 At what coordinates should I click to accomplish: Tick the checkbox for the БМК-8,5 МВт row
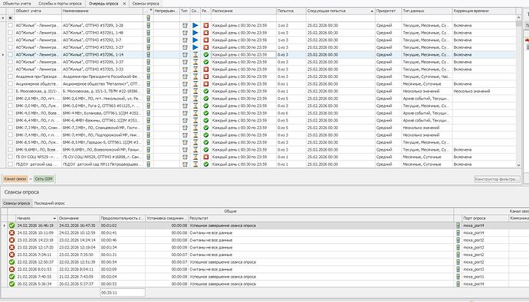click(x=11, y=143)
